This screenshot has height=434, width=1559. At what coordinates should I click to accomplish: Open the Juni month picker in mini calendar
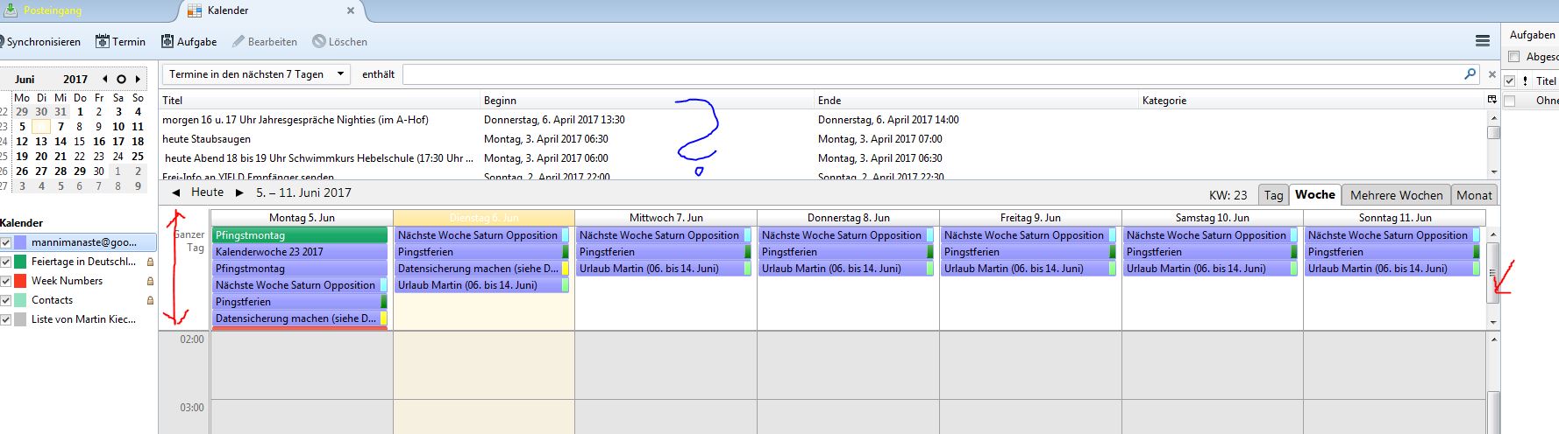25,79
